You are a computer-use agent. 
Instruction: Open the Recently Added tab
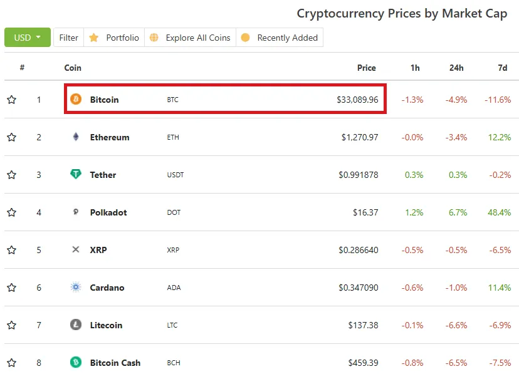pyautogui.click(x=280, y=38)
